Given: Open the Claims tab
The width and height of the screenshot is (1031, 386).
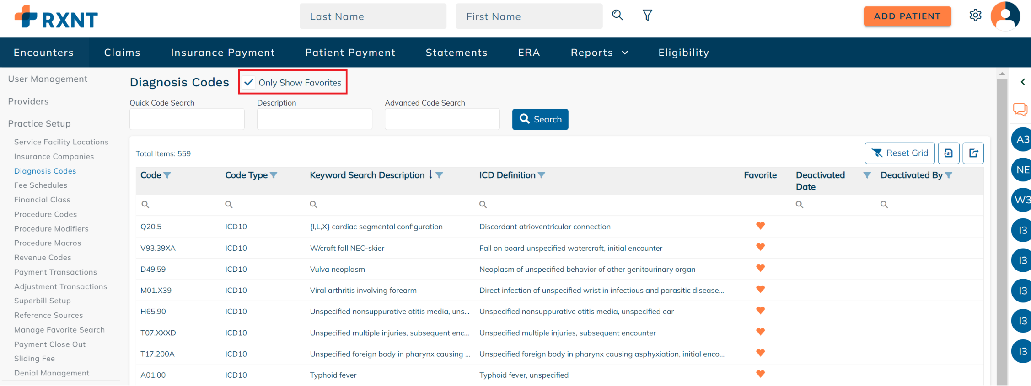Looking at the screenshot, I should click(x=122, y=53).
